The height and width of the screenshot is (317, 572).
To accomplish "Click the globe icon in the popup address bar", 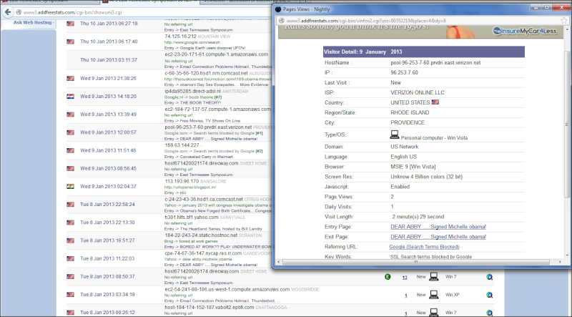I will 282,21.
